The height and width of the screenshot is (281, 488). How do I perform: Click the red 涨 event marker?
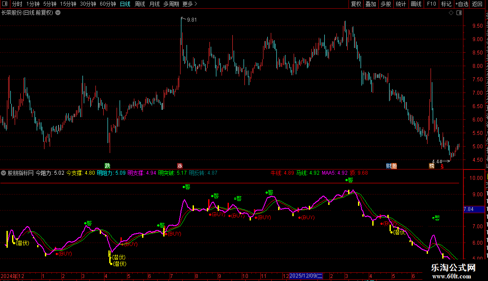pyautogui.click(x=180, y=166)
